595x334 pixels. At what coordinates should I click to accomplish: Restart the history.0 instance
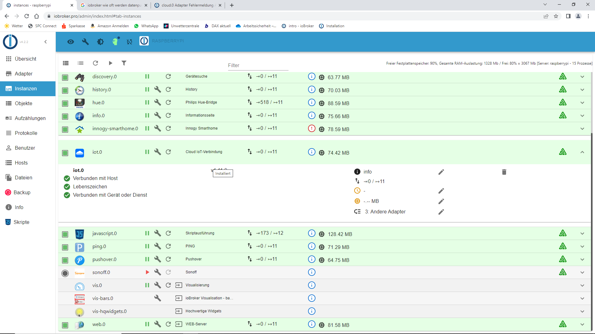click(168, 89)
